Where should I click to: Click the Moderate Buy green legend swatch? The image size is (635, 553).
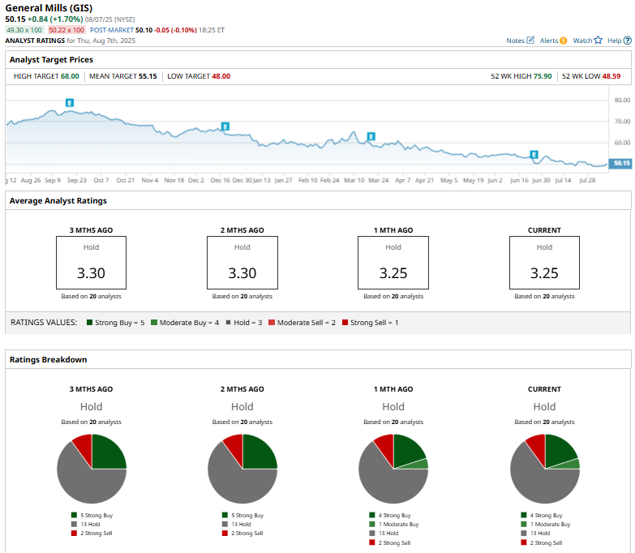coord(154,323)
